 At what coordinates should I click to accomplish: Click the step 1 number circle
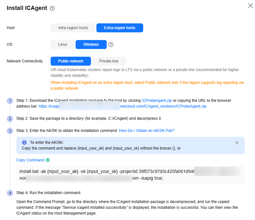(10, 101)
